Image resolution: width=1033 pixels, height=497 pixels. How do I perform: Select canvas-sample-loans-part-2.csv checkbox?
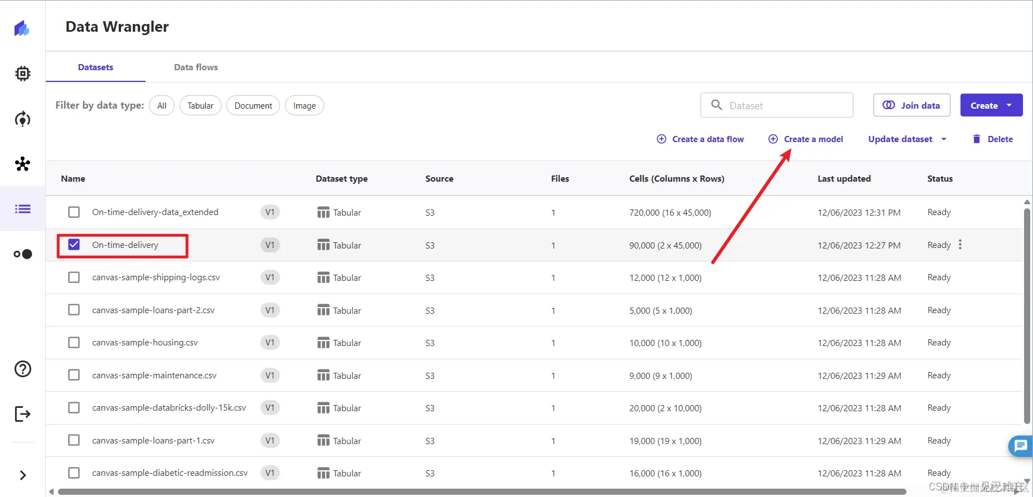74,310
